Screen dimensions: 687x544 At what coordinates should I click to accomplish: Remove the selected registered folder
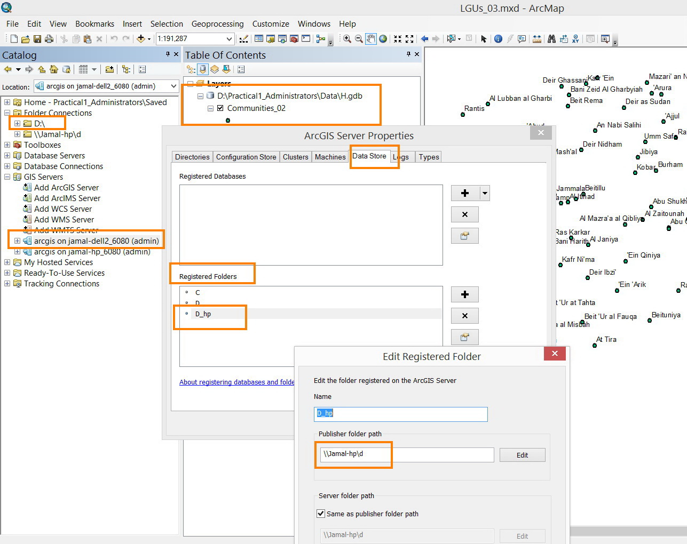465,316
